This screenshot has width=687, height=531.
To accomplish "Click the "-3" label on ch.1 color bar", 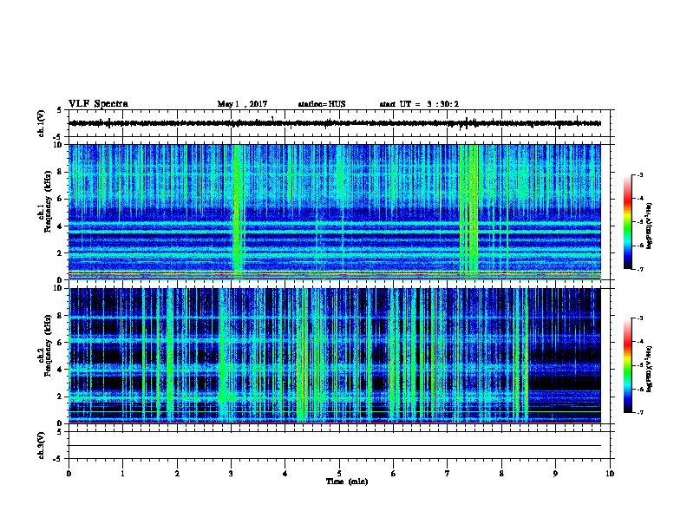I will pos(639,174).
